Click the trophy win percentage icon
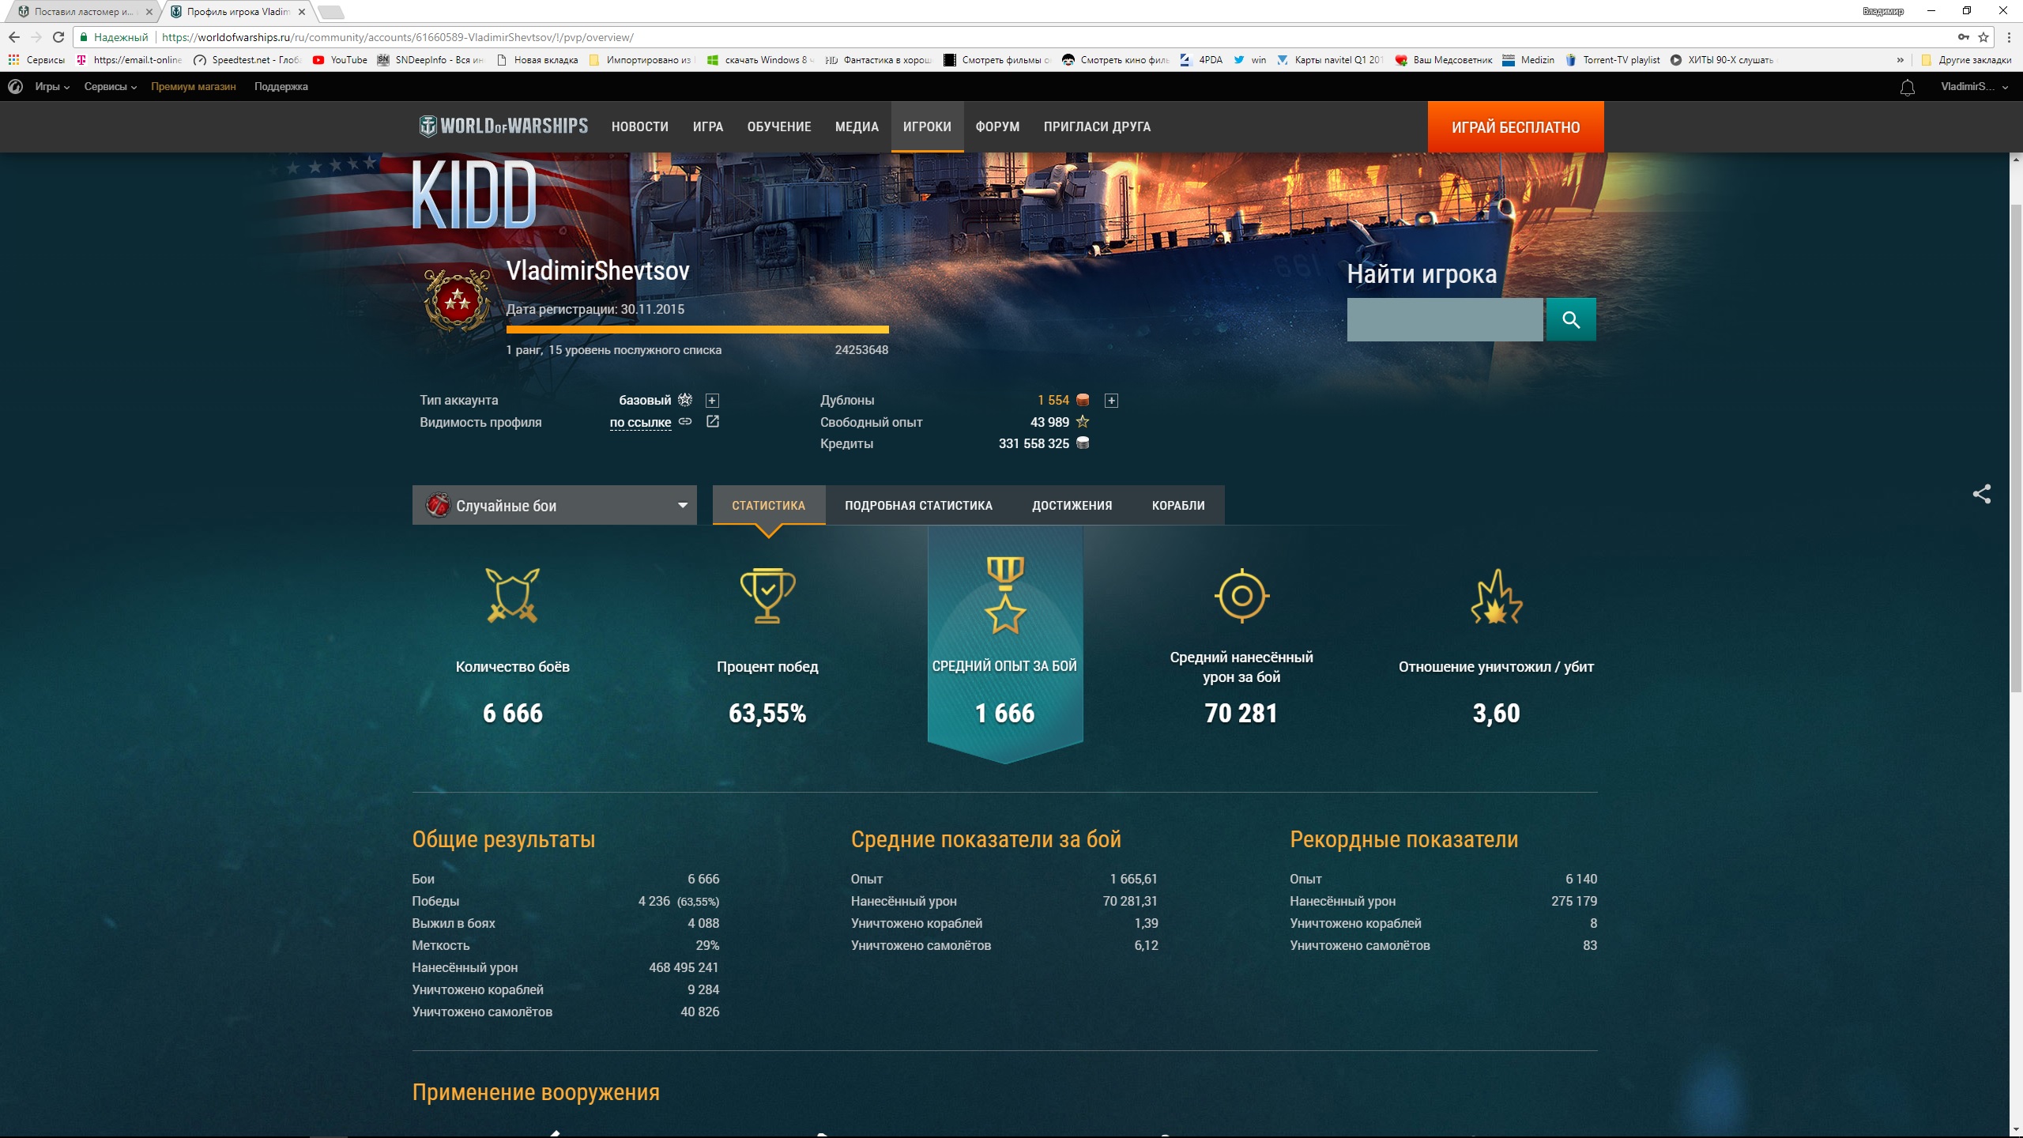 [767, 596]
